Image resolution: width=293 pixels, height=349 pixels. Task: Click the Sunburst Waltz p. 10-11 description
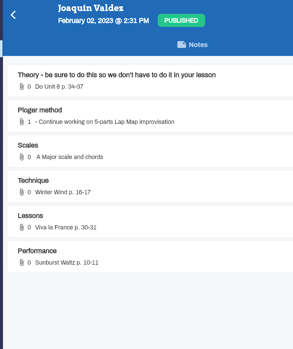click(67, 262)
